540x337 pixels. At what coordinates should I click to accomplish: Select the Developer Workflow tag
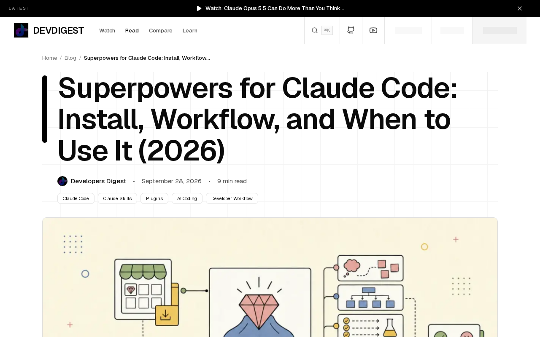[x=232, y=198]
